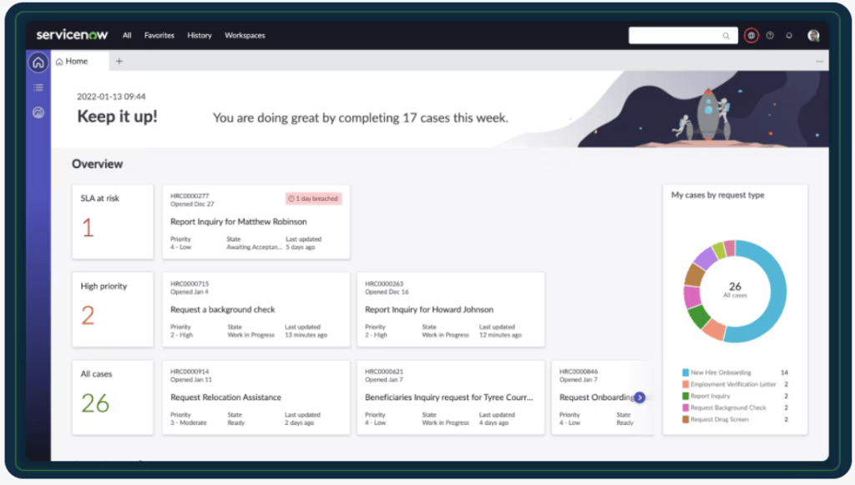Open the Workspaces menu

(245, 35)
